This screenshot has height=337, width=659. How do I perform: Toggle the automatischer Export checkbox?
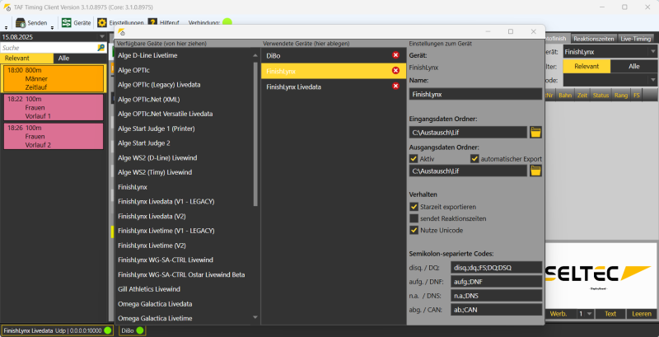tap(474, 158)
